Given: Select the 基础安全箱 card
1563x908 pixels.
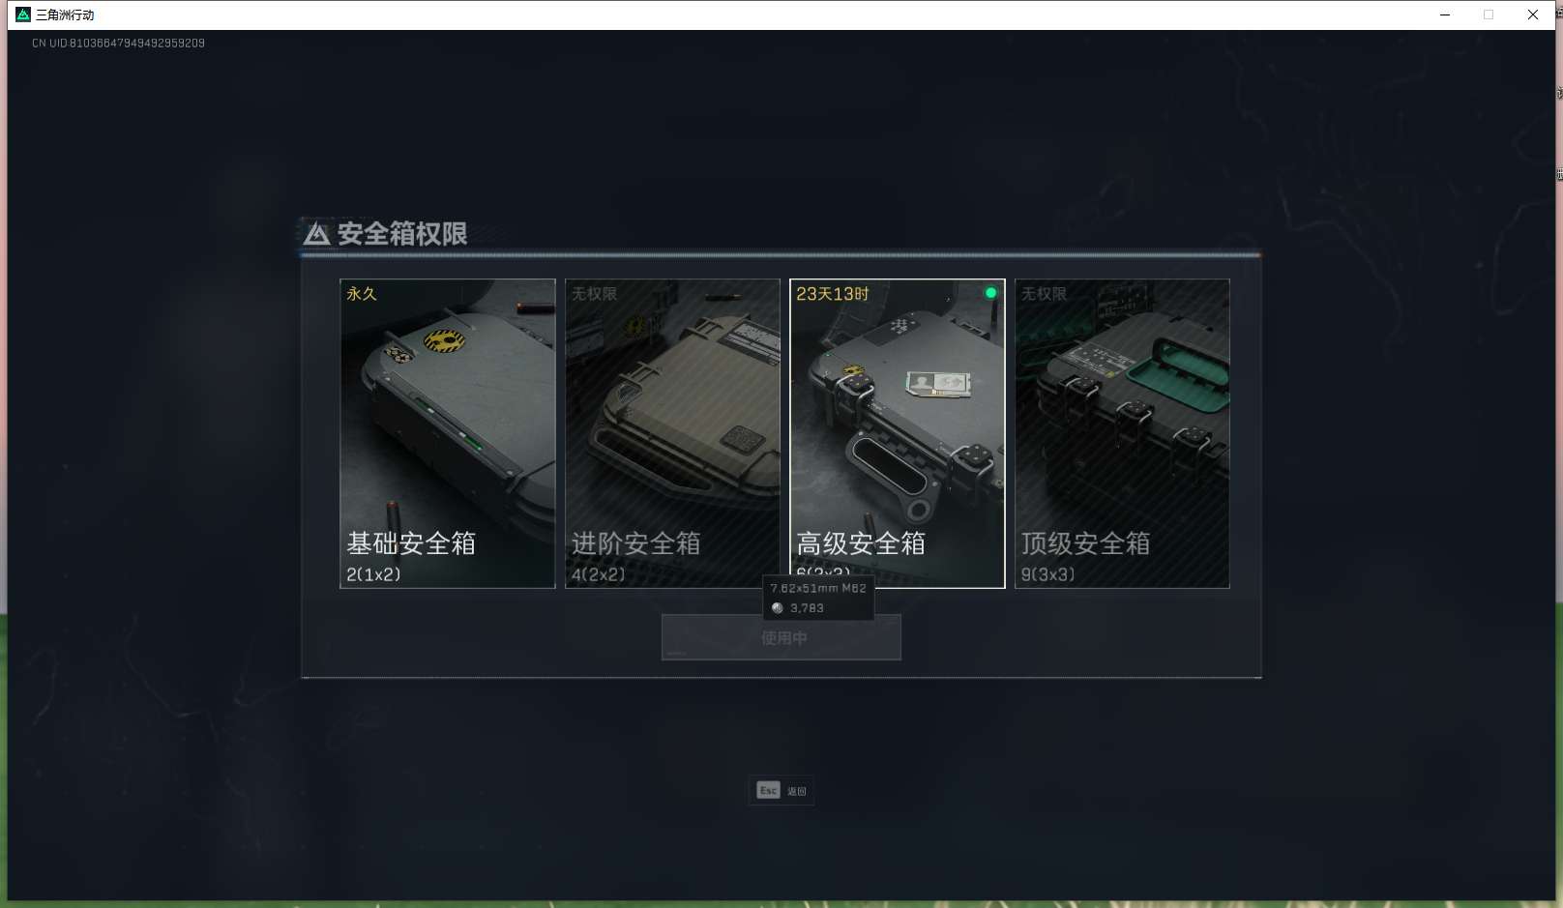Looking at the screenshot, I should click(x=448, y=433).
